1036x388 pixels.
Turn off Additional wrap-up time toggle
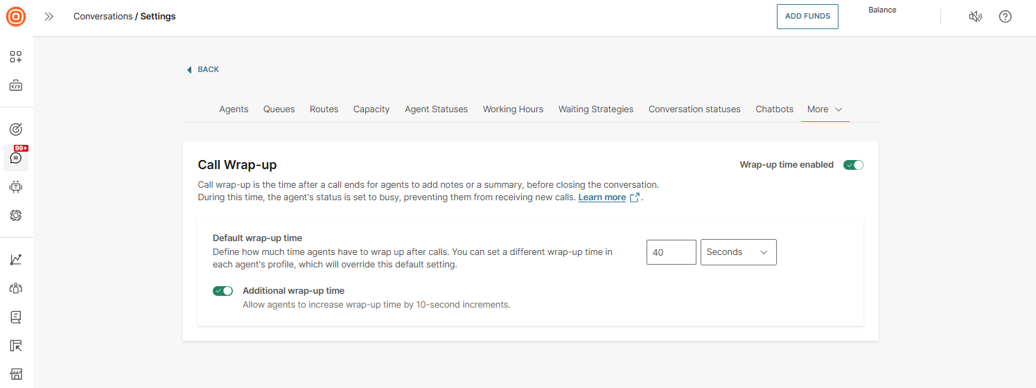coord(222,291)
